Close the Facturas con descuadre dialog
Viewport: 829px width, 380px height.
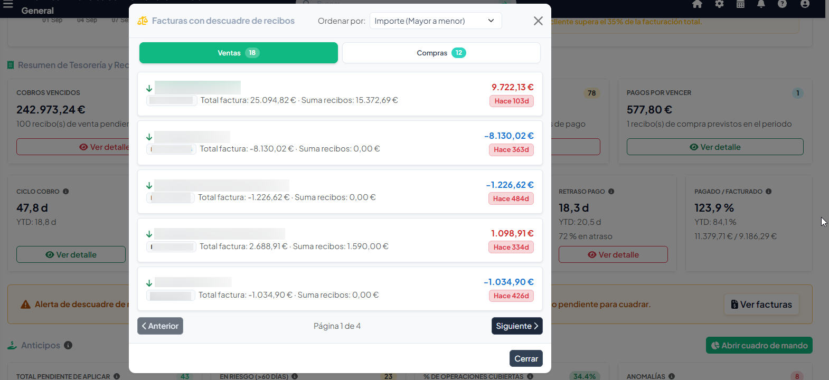[538, 21]
